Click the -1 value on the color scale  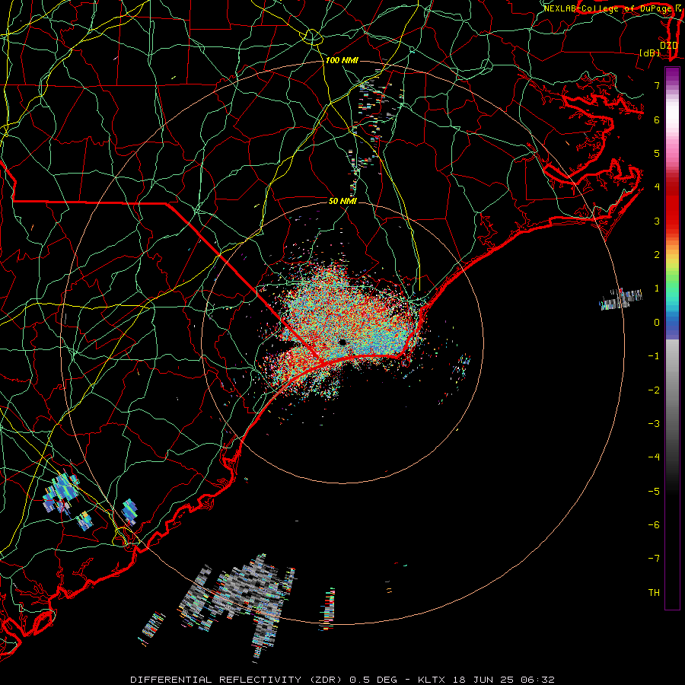[x=654, y=356]
